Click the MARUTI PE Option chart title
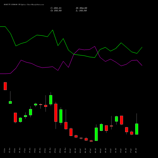 (24, 5)
